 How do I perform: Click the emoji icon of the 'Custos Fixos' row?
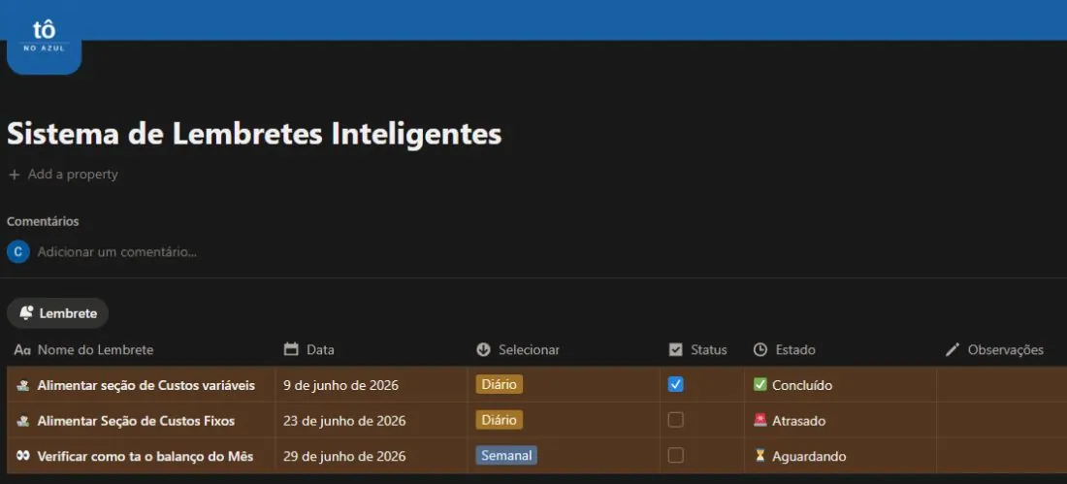click(23, 421)
